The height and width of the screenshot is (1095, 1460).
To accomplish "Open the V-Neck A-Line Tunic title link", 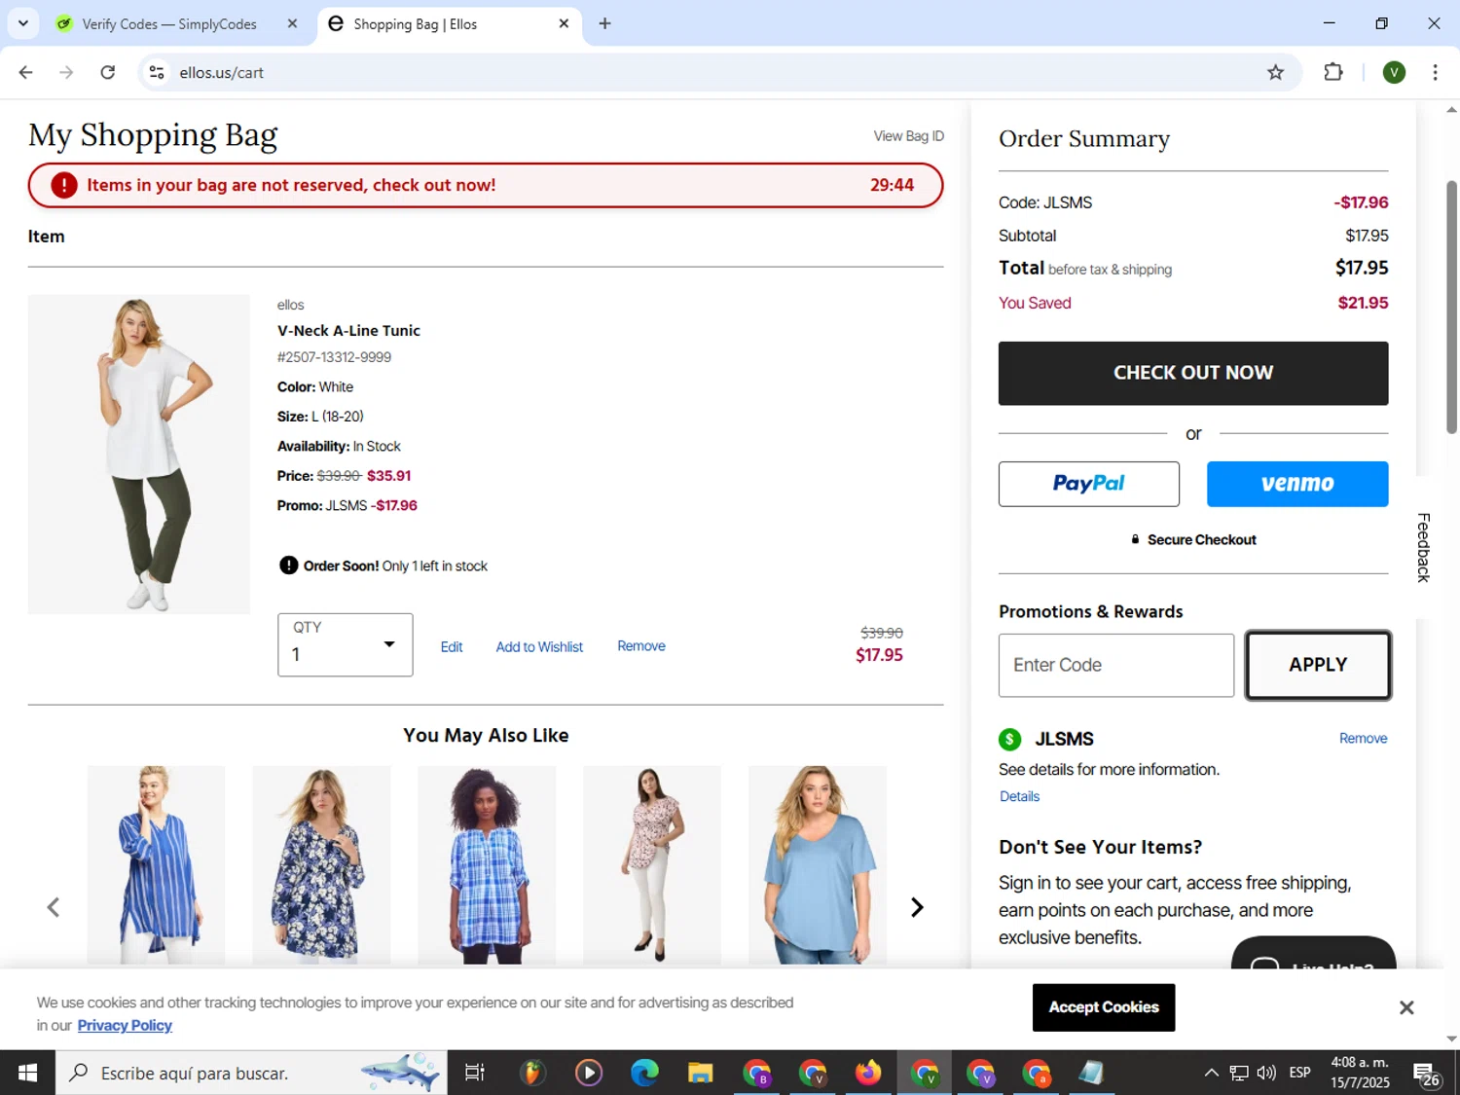I will pos(348,331).
